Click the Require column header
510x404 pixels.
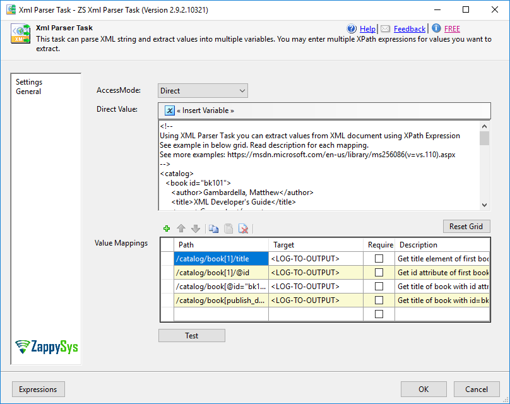[379, 245]
